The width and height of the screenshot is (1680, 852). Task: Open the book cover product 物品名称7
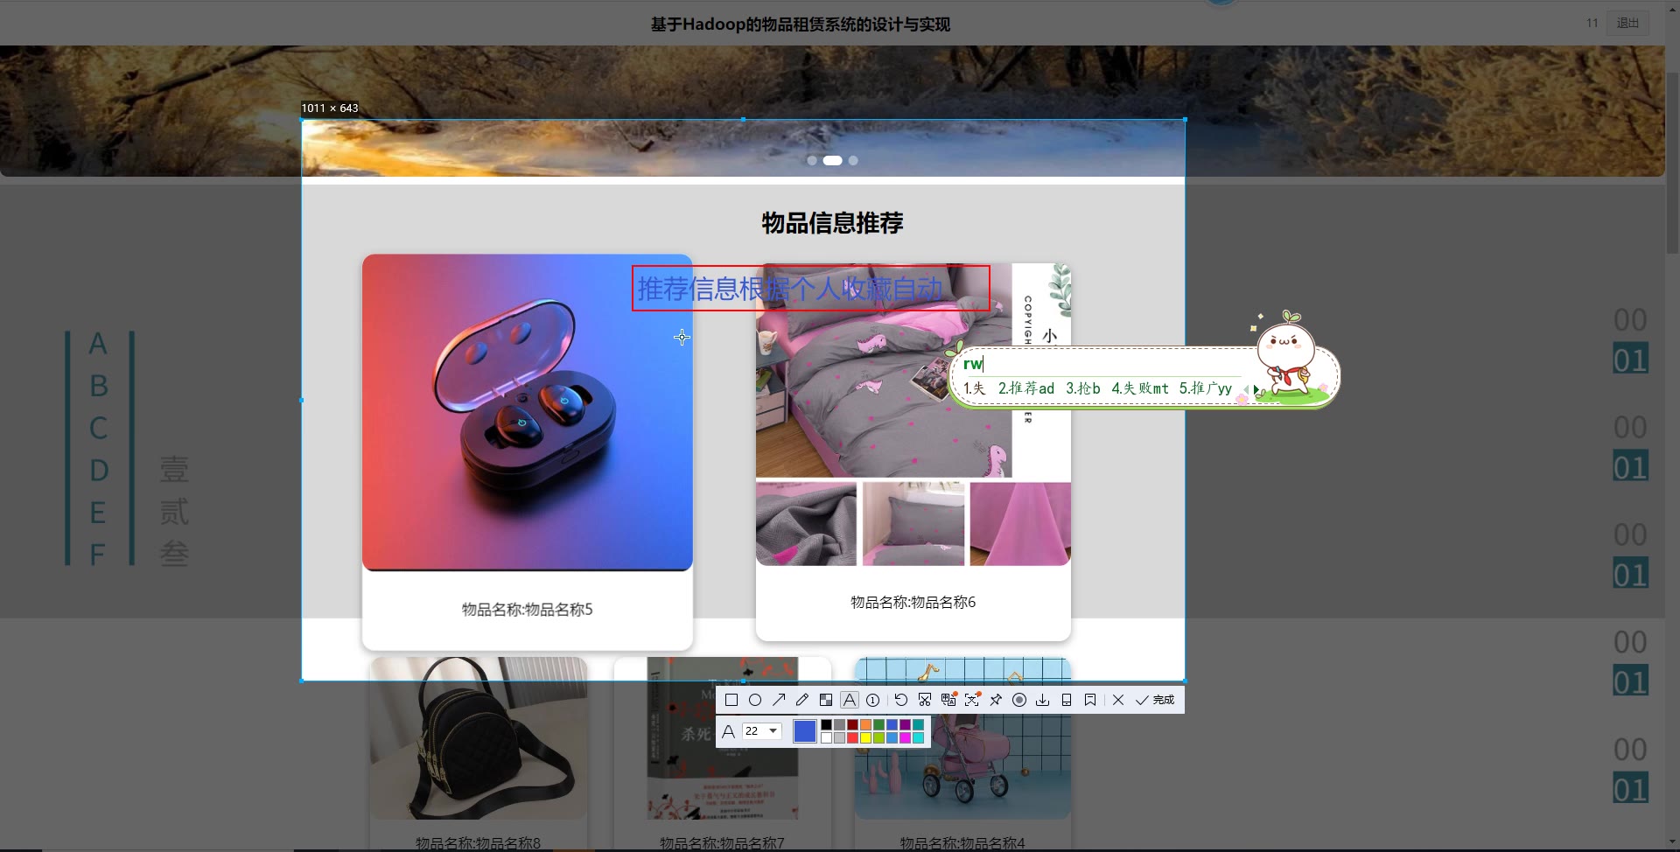pos(723,738)
